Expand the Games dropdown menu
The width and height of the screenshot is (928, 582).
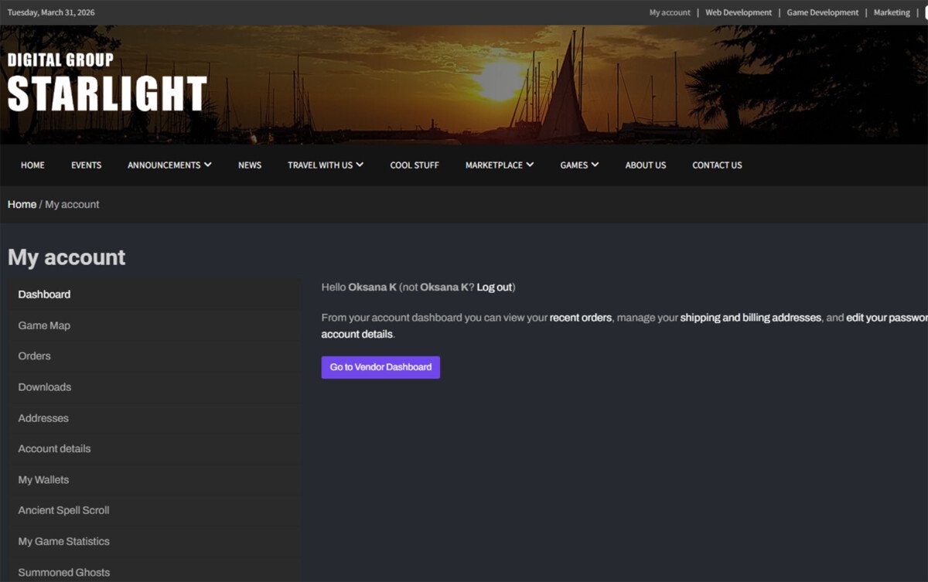[x=579, y=165]
